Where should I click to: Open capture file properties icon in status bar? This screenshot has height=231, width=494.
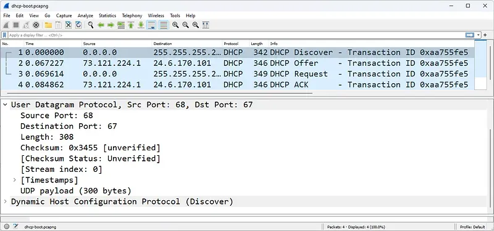click(16, 227)
